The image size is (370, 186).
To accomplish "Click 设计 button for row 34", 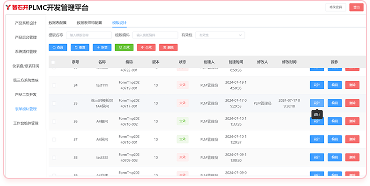I will [317, 85].
